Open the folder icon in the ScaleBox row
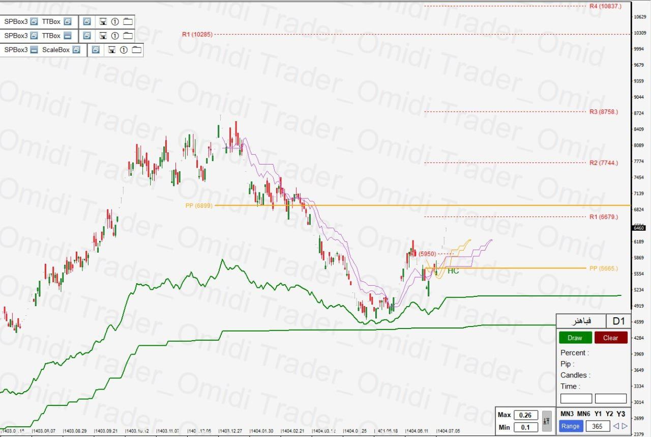This screenshot has height=437, width=651. [x=137, y=50]
